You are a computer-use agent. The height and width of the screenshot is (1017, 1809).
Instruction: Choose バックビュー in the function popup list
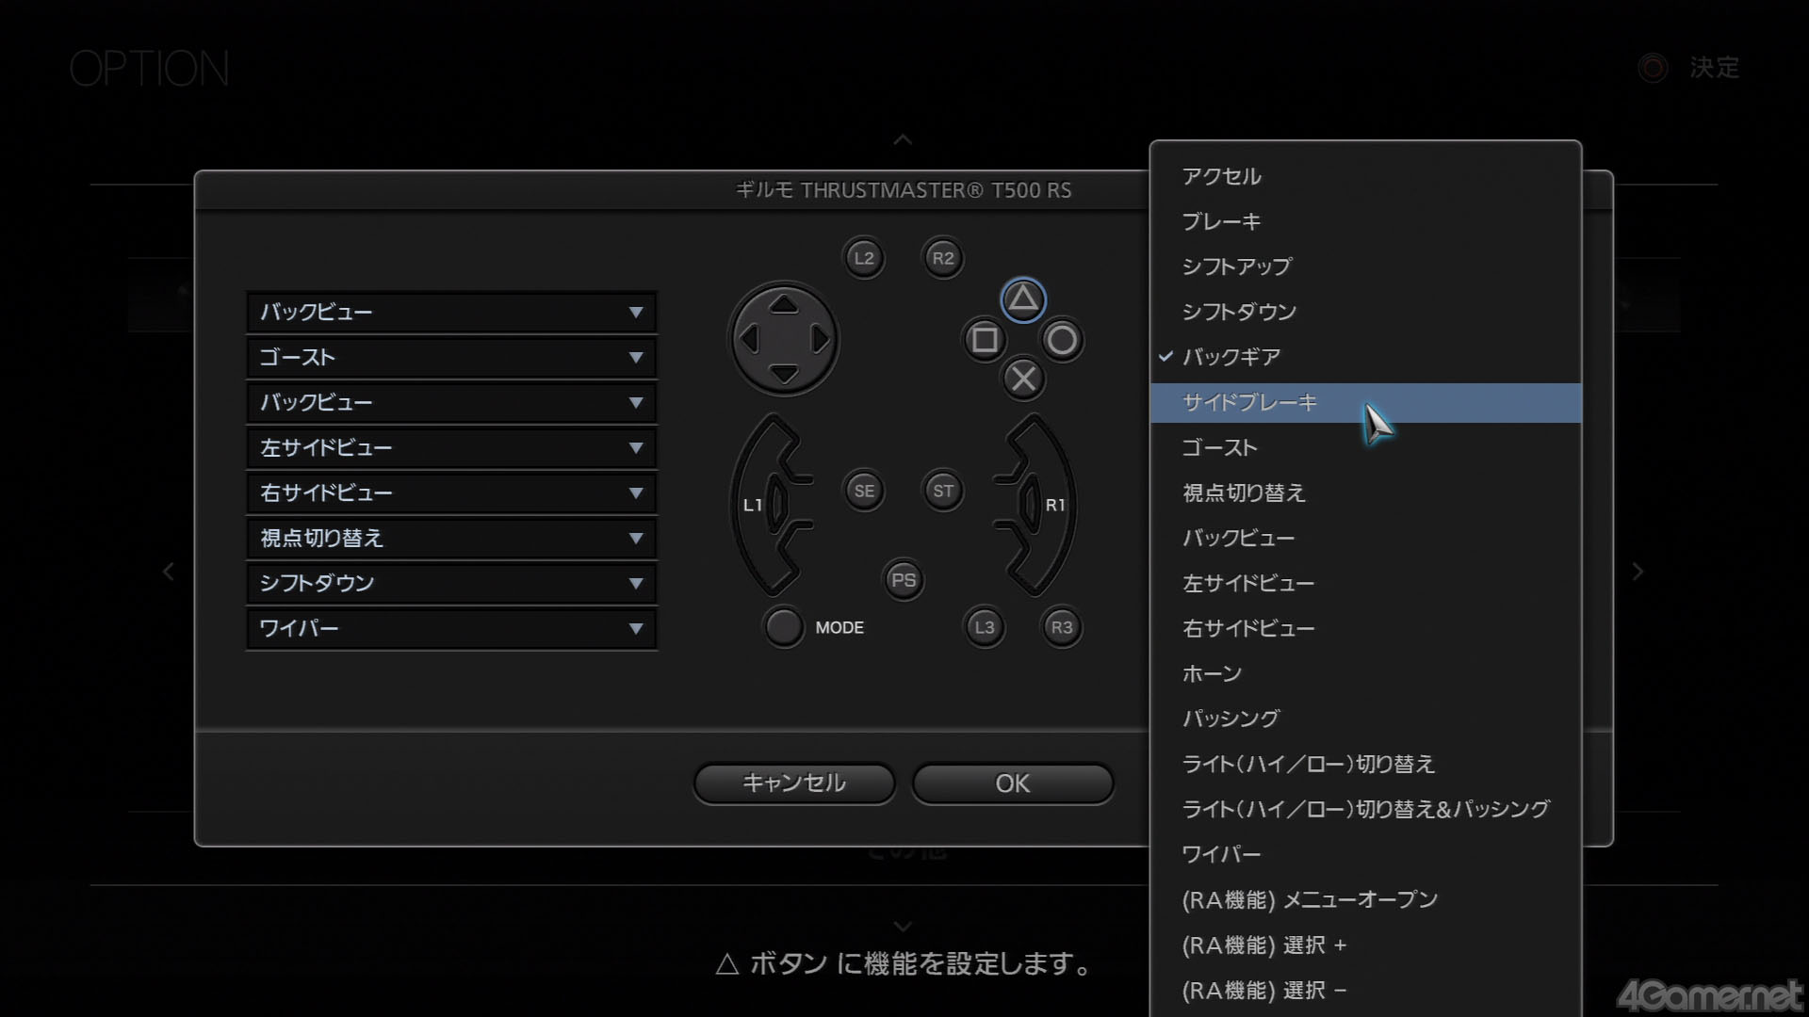pos(1365,538)
